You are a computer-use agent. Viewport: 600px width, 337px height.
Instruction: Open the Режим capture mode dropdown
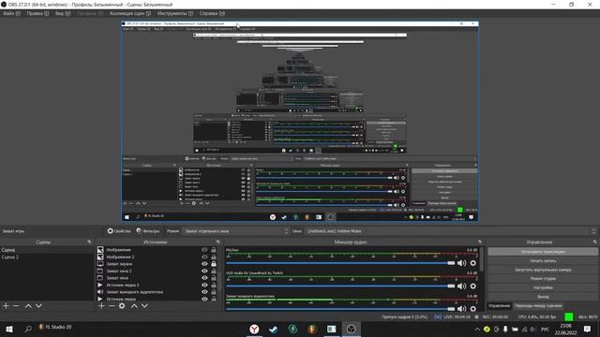(236, 231)
